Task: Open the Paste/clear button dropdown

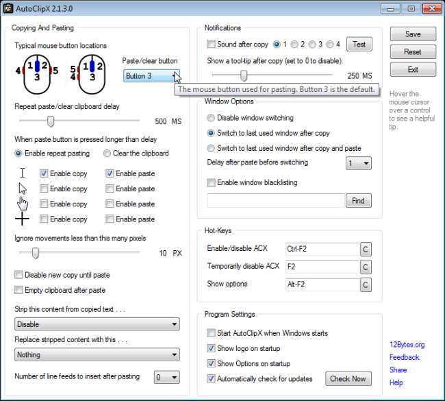Action: coord(151,76)
